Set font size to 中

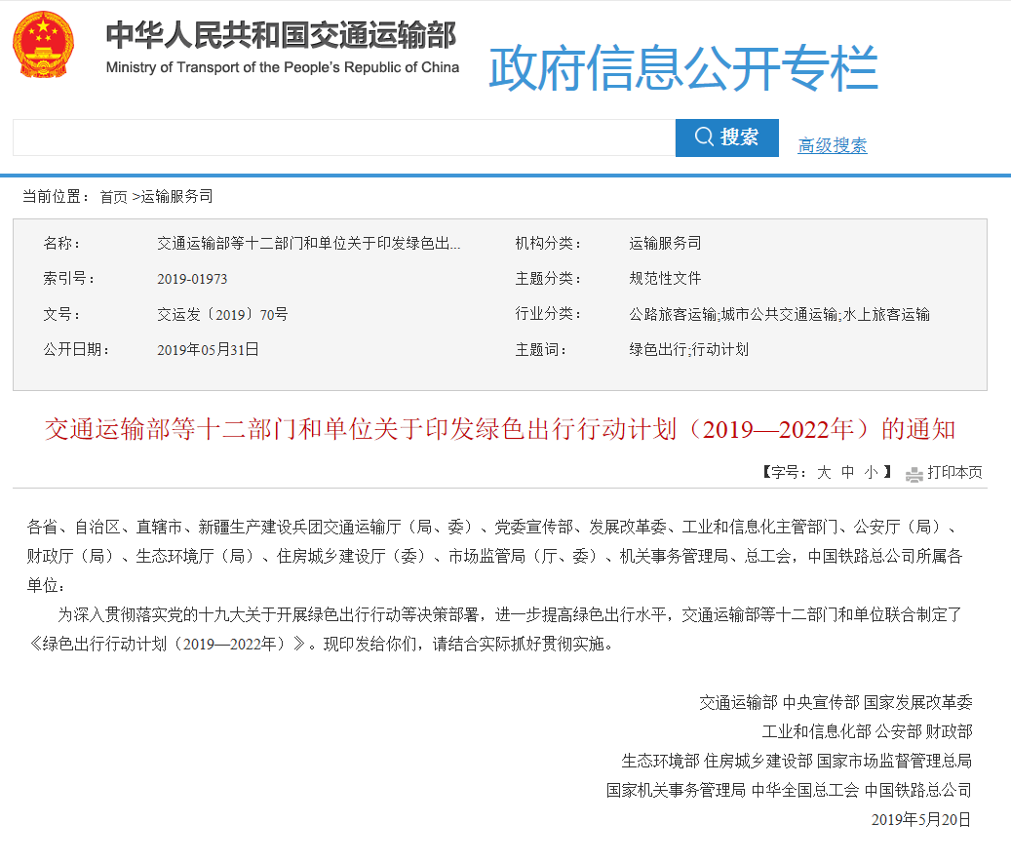(847, 472)
